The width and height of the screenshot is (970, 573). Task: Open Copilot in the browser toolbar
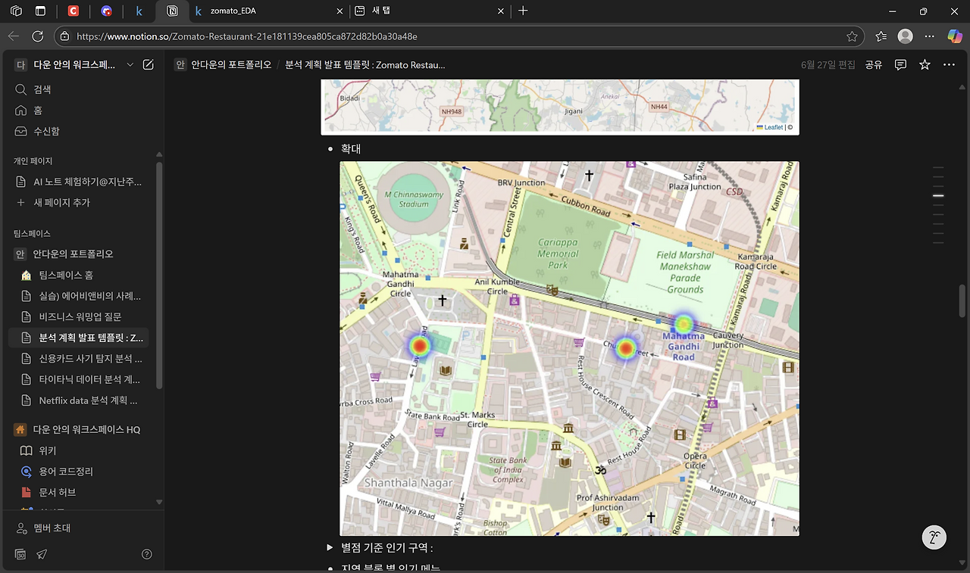[955, 36]
